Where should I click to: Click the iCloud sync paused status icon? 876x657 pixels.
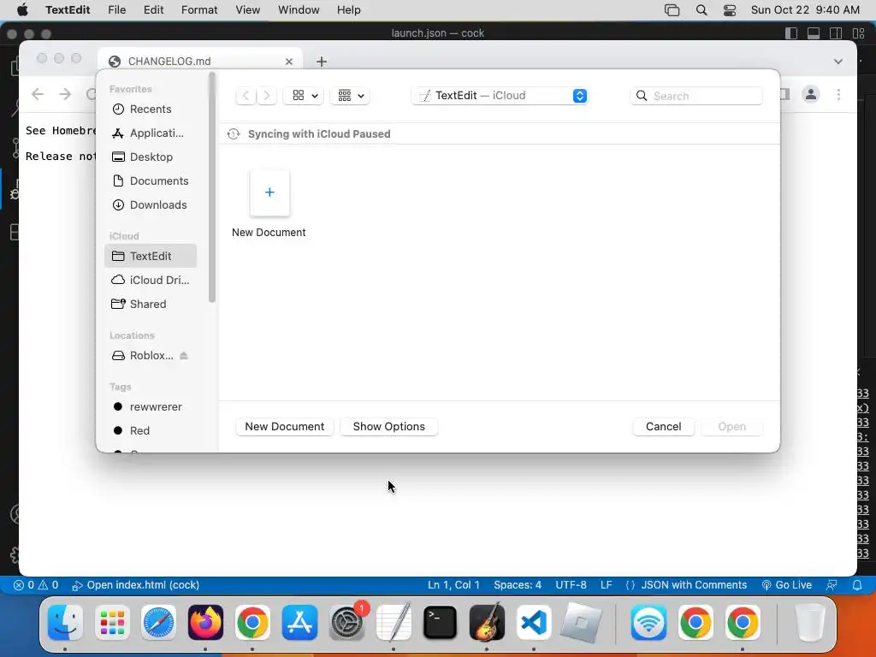pos(234,134)
